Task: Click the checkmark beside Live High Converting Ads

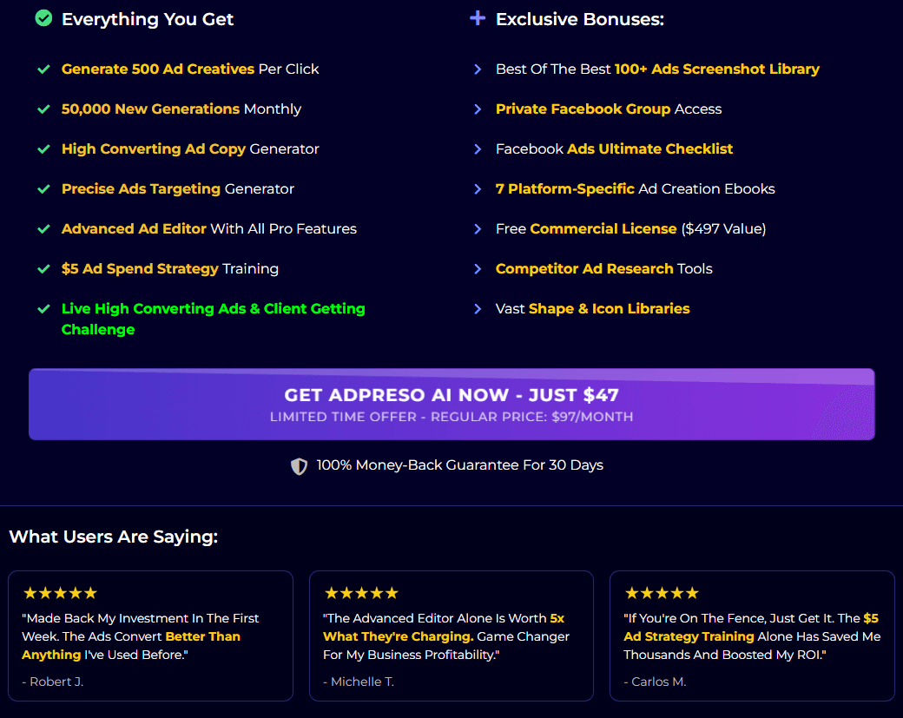Action: coord(43,308)
